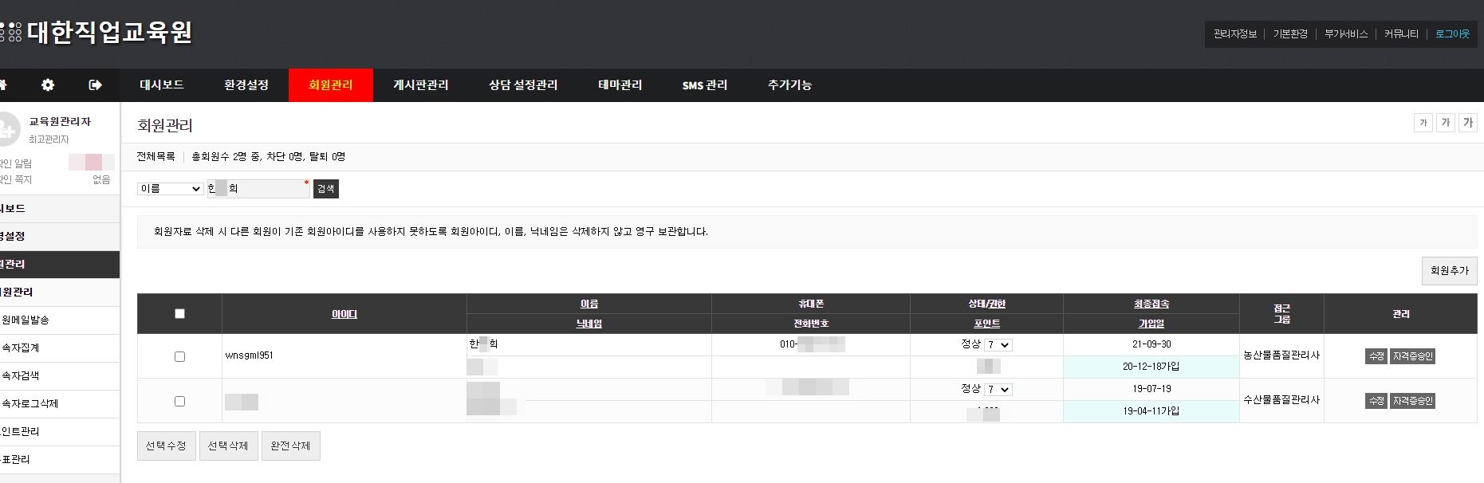Open the 이름 search field dropdown

(x=170, y=189)
